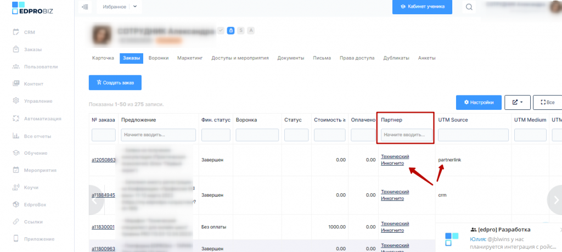The height and width of the screenshot is (252, 562).
Task: Open the [edpro] Разработка chat notification
Action: tap(498, 237)
